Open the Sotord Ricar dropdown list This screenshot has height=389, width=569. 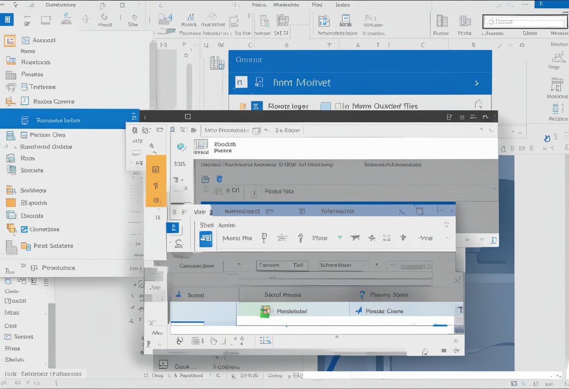343,265
